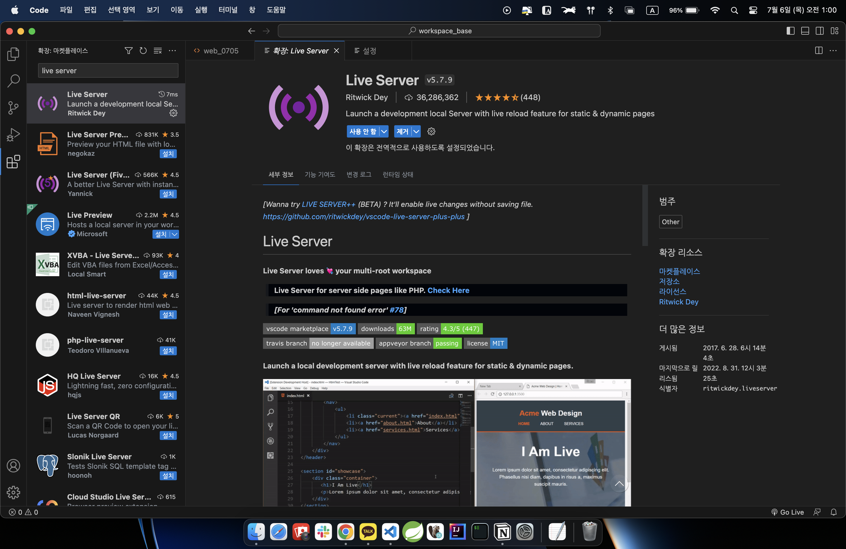Click the live server search field
Viewport: 846px width, 549px height.
coord(108,71)
